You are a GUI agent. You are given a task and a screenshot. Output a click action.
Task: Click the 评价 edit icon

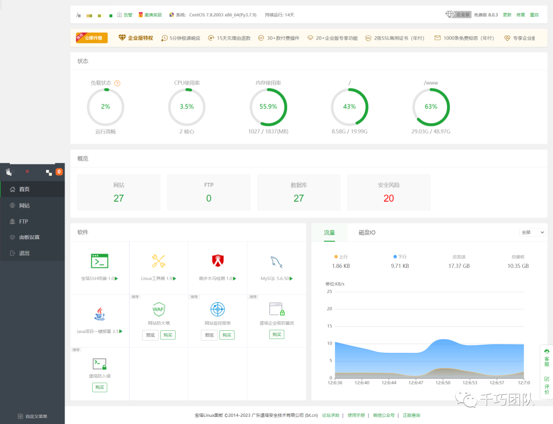(547, 379)
